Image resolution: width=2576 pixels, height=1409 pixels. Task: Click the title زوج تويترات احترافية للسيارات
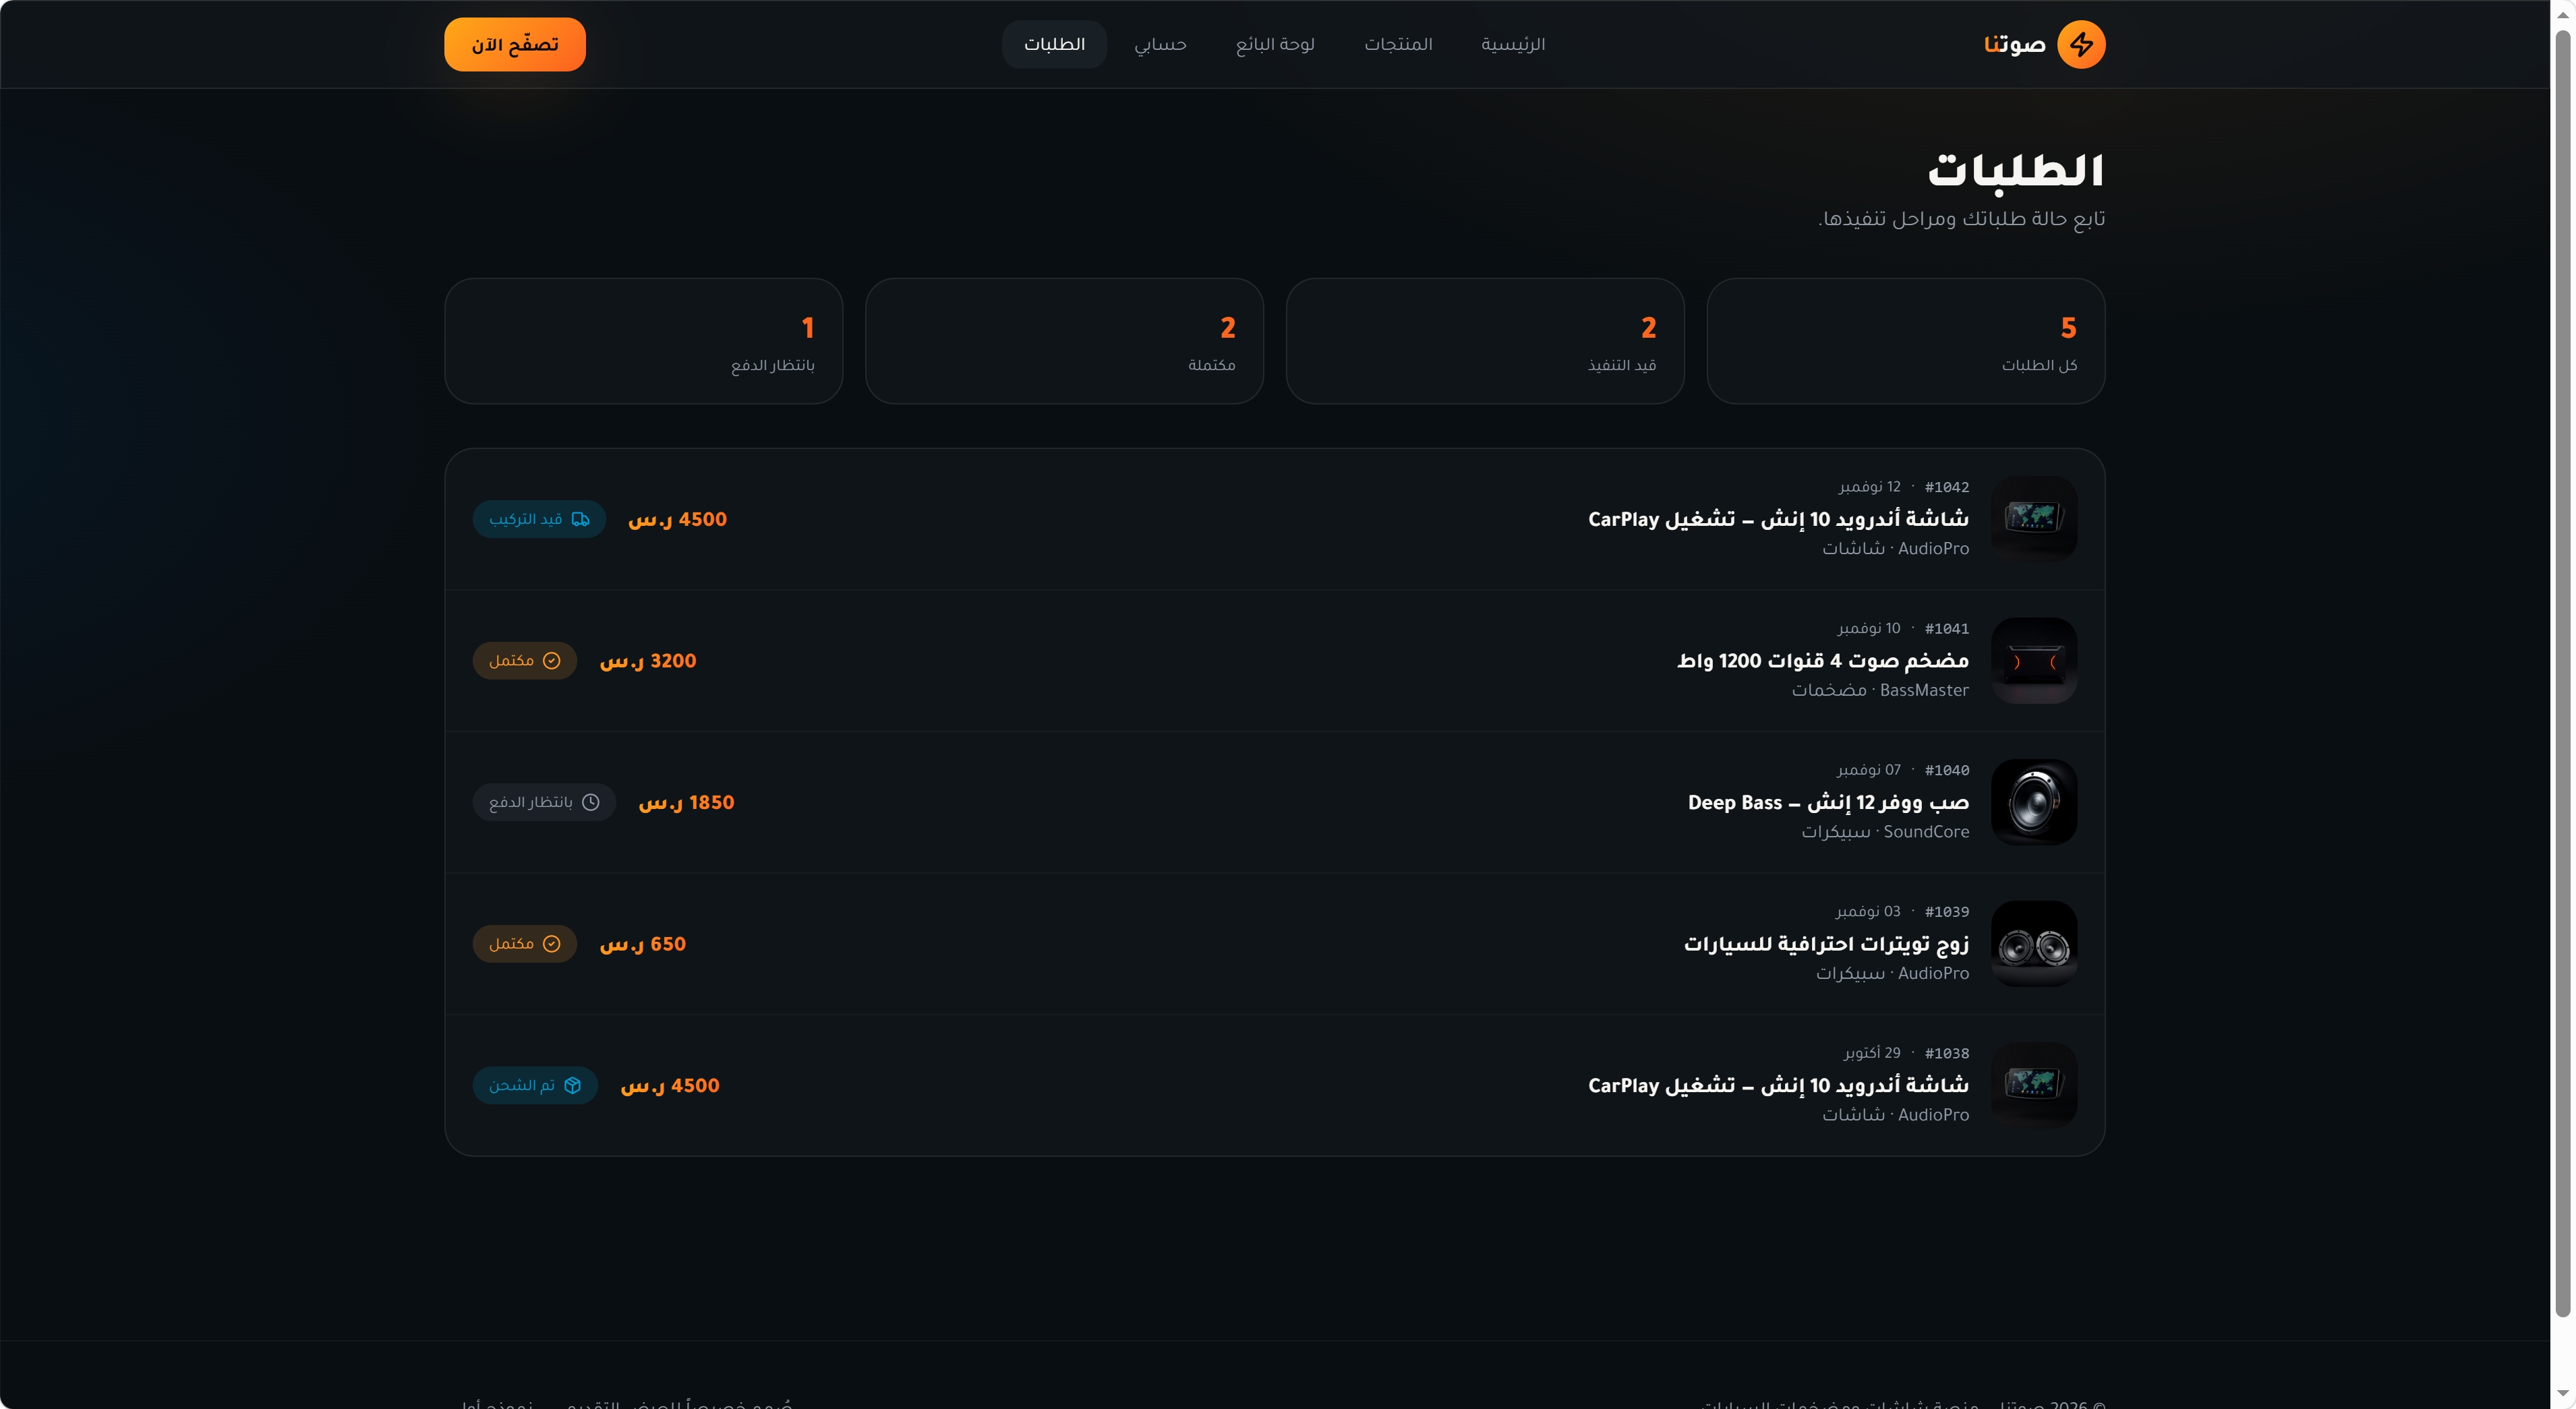point(1826,944)
